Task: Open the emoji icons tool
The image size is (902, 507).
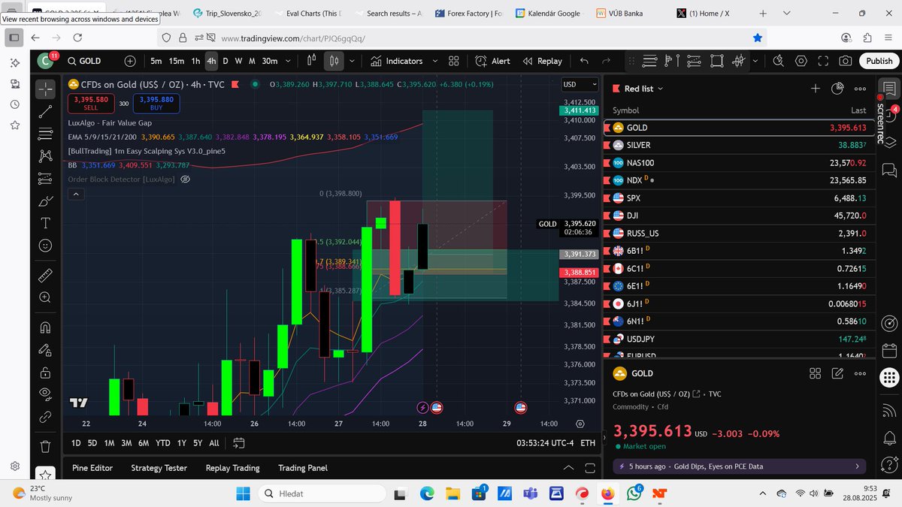Action: click(46, 245)
